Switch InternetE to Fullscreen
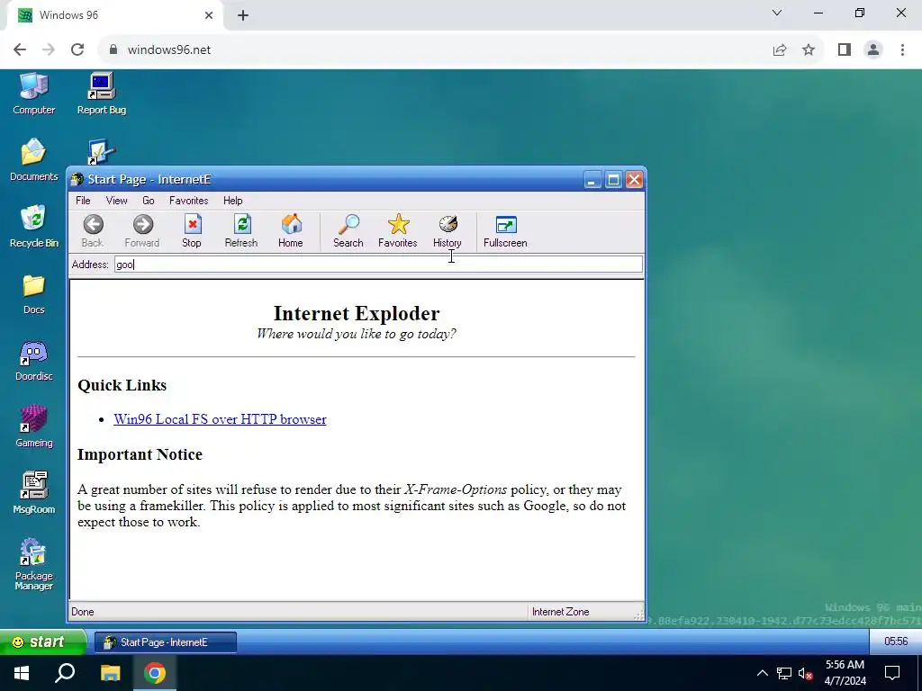 [x=505, y=230]
